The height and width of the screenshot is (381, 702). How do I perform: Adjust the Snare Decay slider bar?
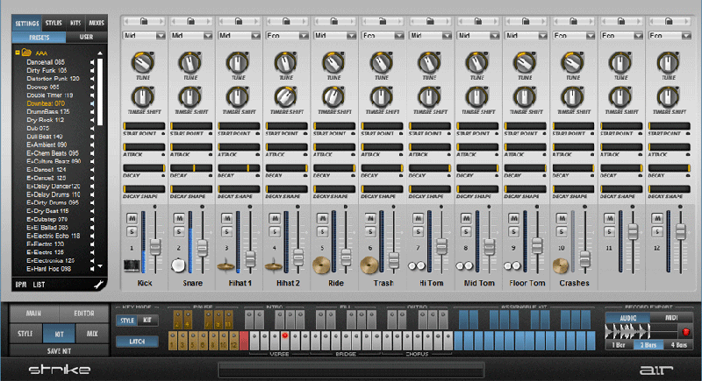coord(191,168)
